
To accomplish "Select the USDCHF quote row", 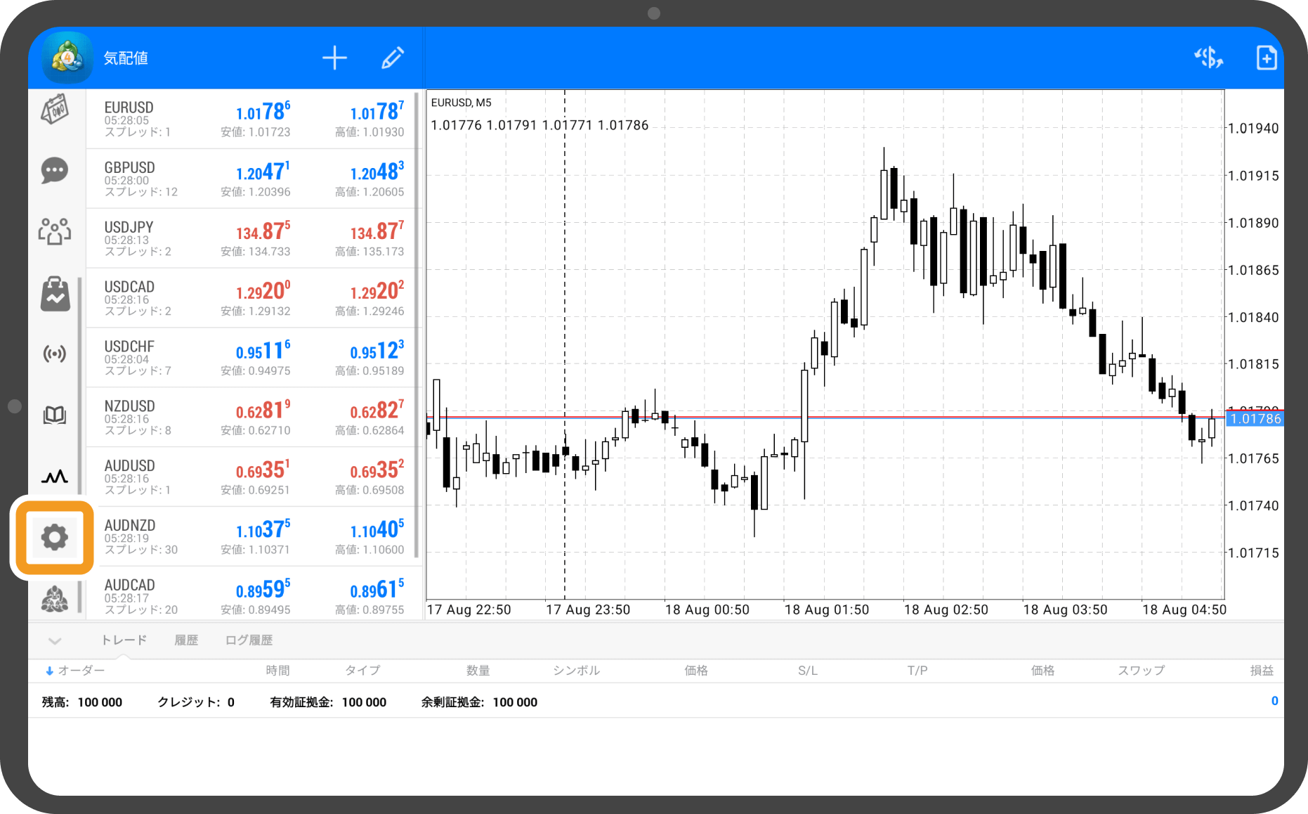I will coord(253,358).
